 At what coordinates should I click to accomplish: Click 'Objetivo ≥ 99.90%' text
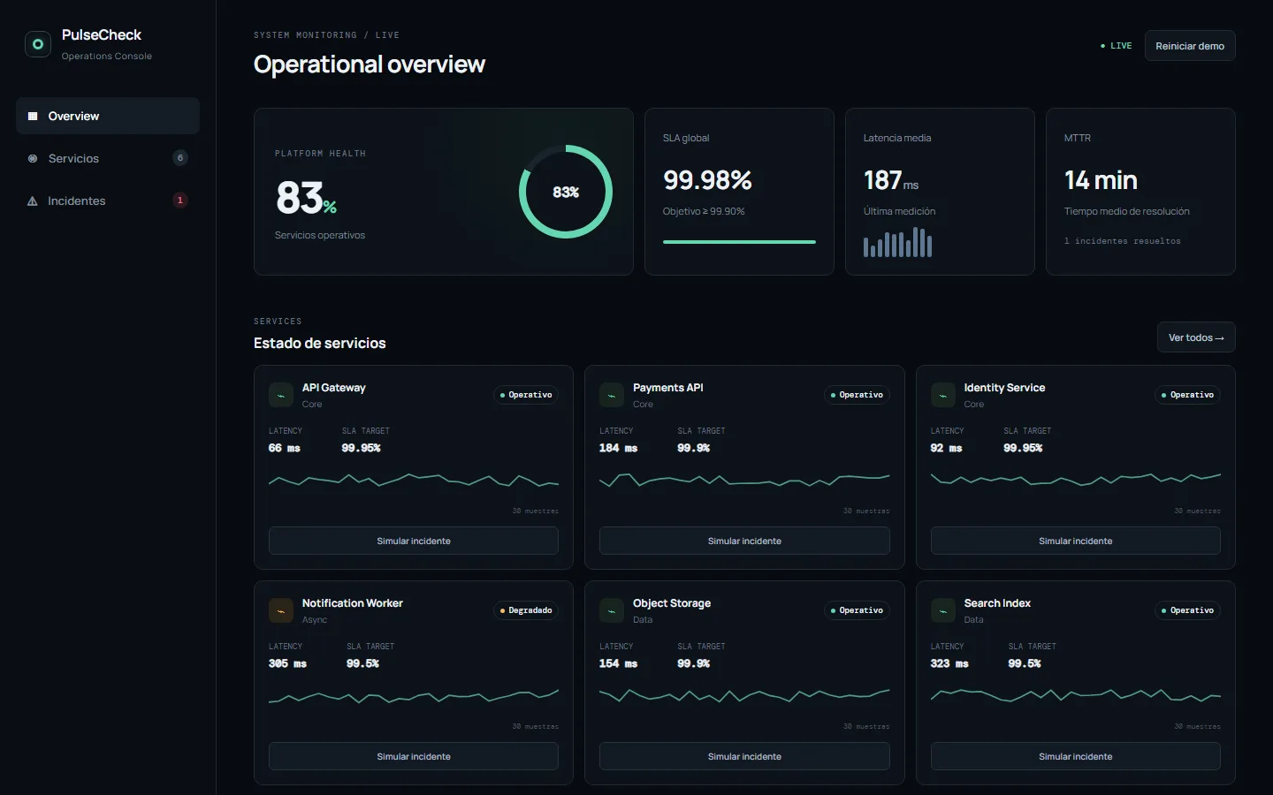click(x=704, y=211)
